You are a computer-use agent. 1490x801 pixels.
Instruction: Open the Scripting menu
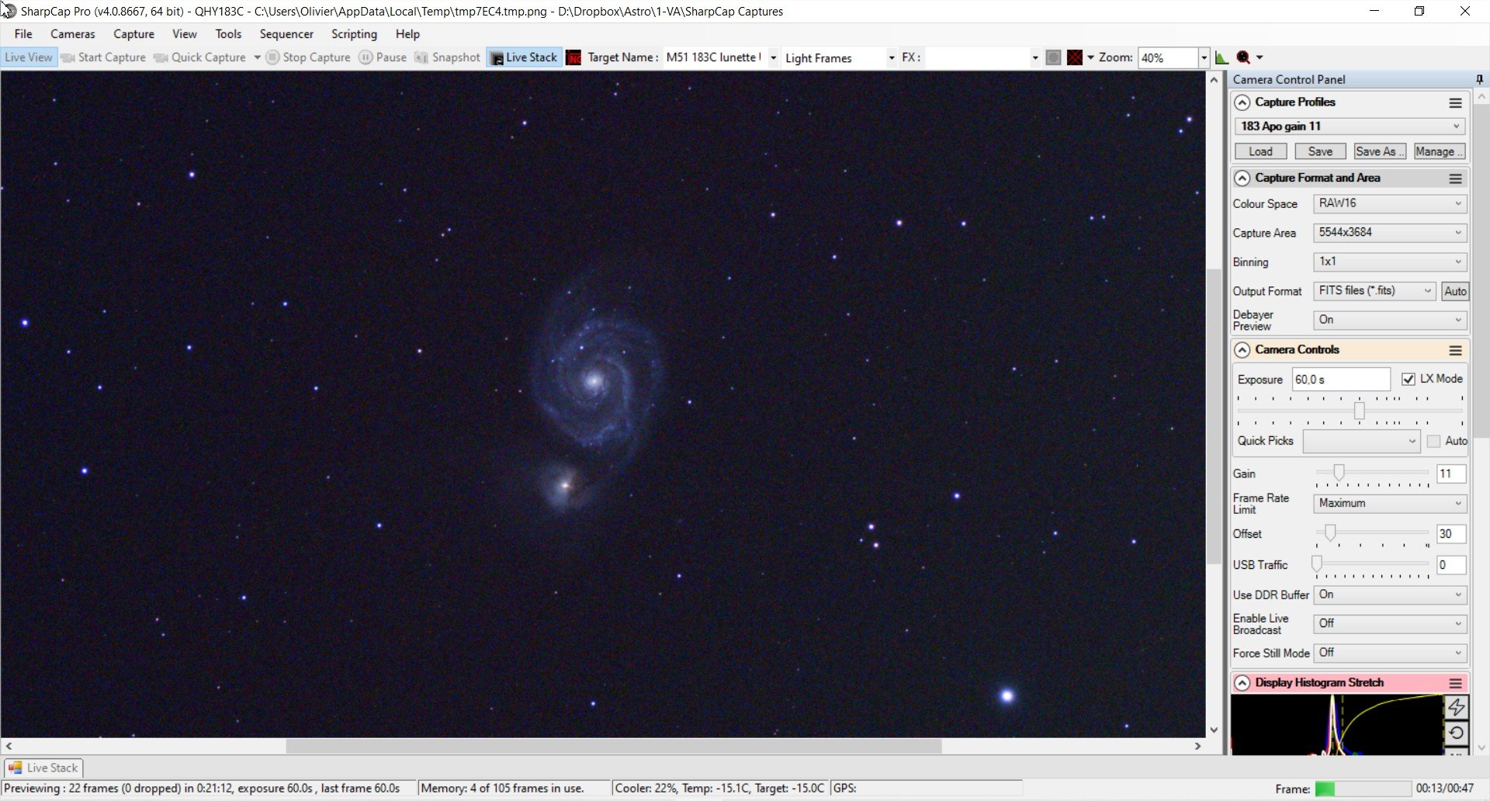point(354,34)
